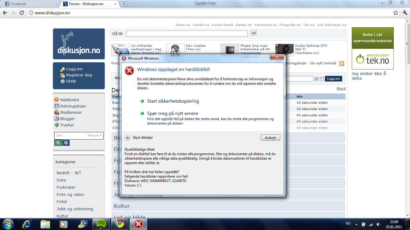Image resolution: width=410 pixels, height=230 pixels.
Task: Open a new Chrome tab
Action: point(124,4)
